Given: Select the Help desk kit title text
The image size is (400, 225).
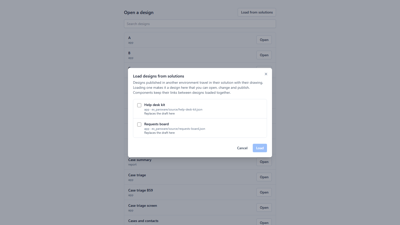Looking at the screenshot, I should [154, 105].
